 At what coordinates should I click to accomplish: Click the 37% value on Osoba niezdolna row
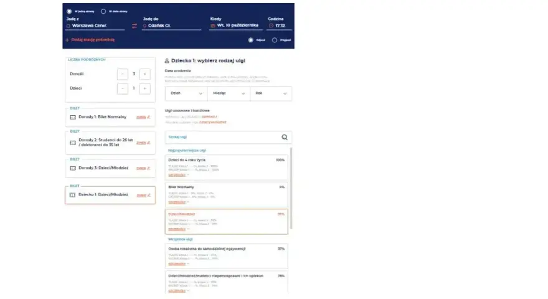pos(281,249)
